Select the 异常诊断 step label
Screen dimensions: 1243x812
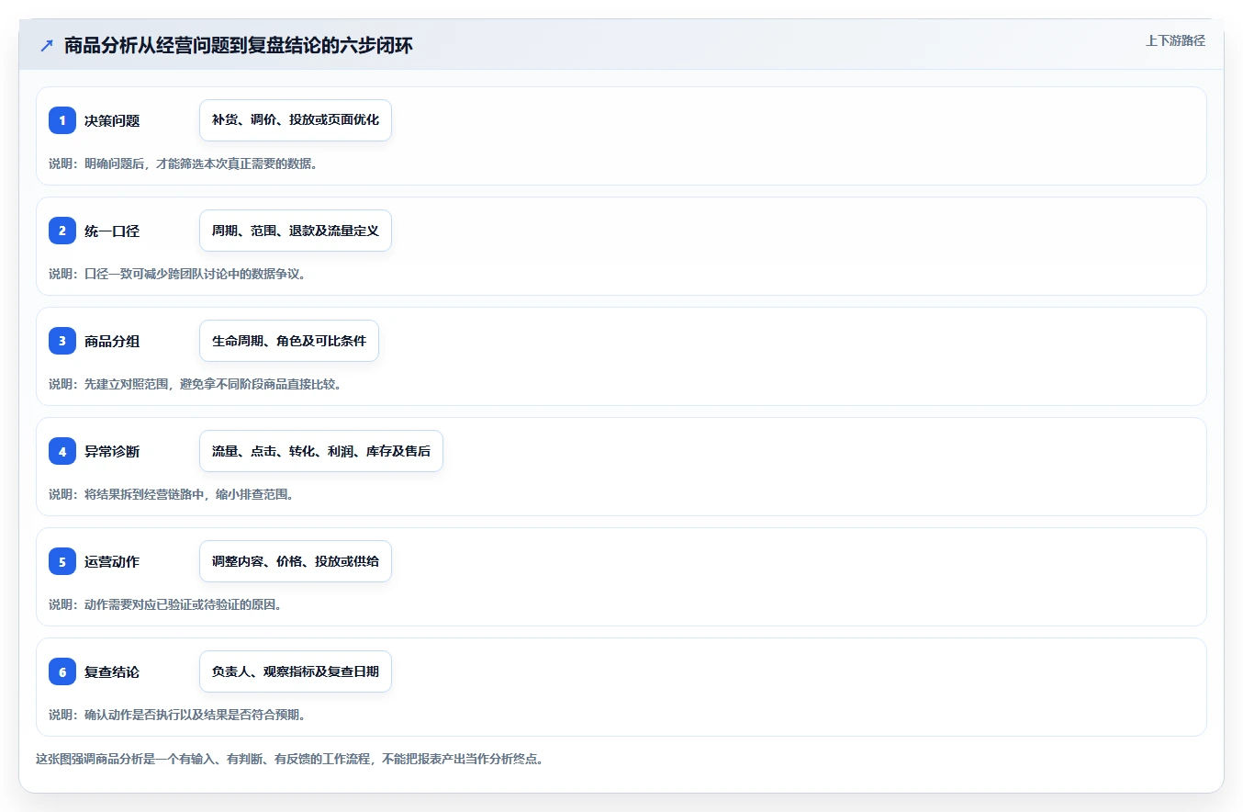[x=112, y=451]
